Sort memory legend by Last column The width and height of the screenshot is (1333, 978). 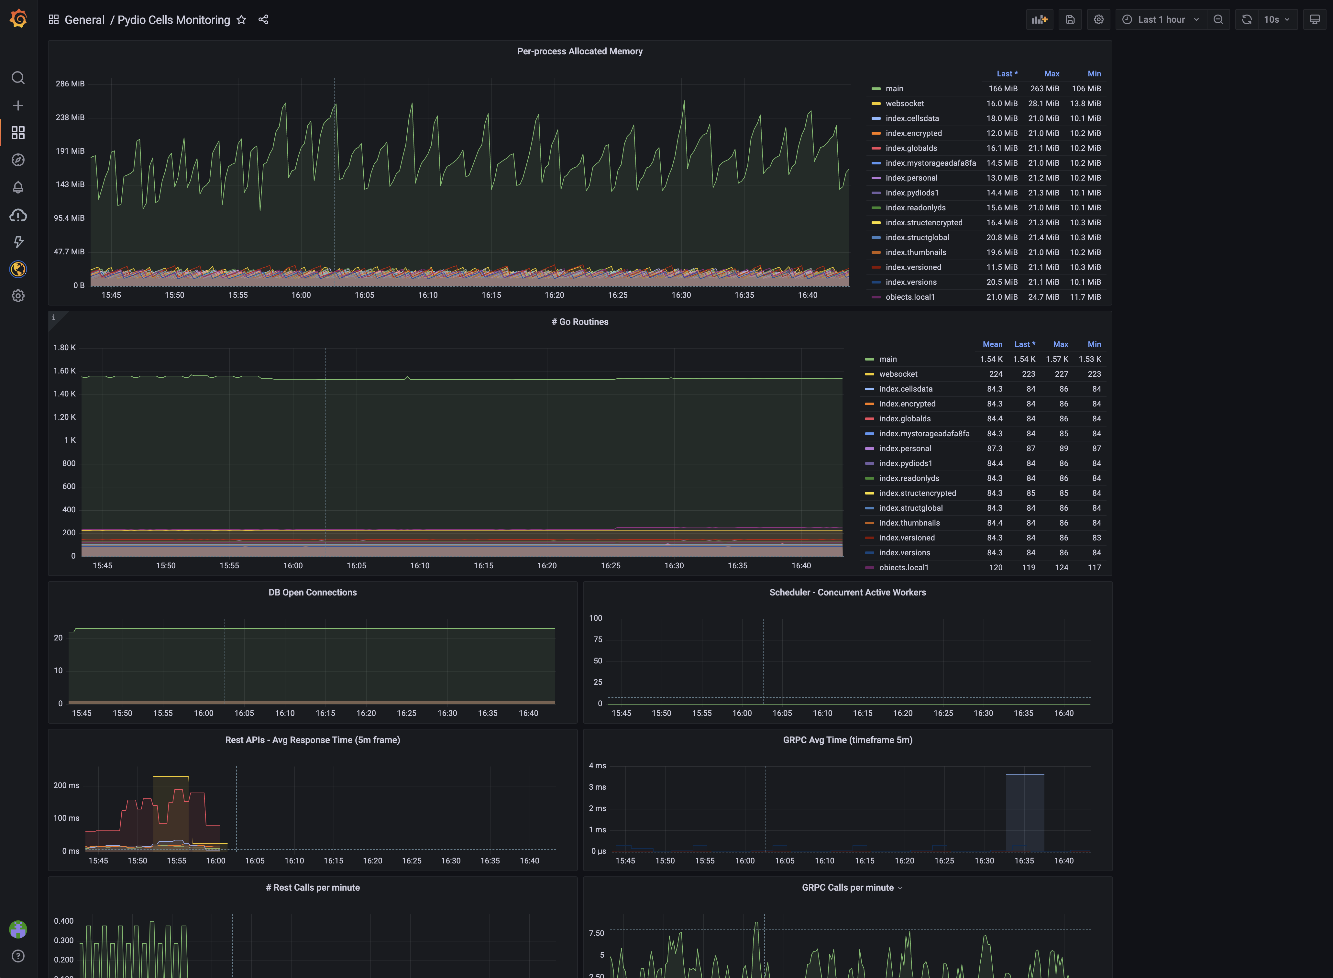click(x=1007, y=74)
